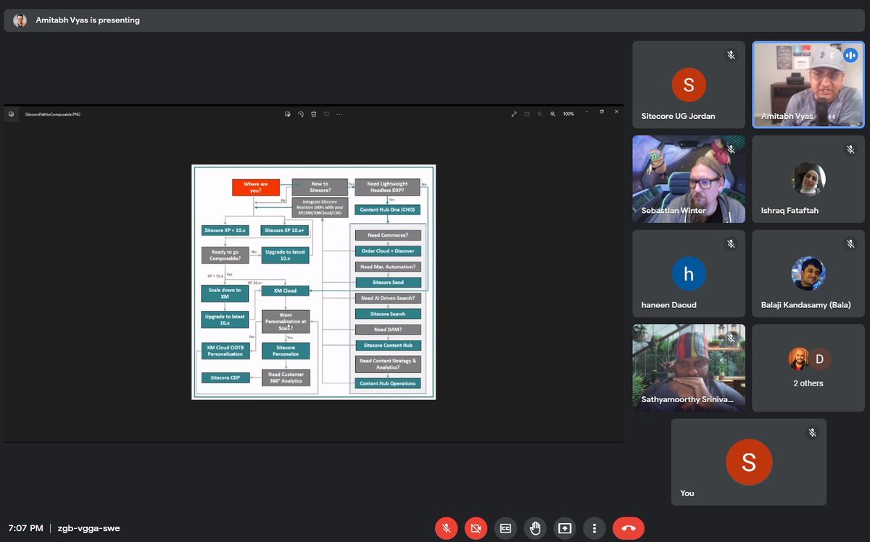Rotate the SitecorePathtoComposable image
Image resolution: width=870 pixels, height=542 pixels.
[x=300, y=114]
